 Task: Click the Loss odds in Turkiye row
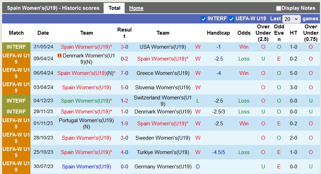(x=244, y=152)
